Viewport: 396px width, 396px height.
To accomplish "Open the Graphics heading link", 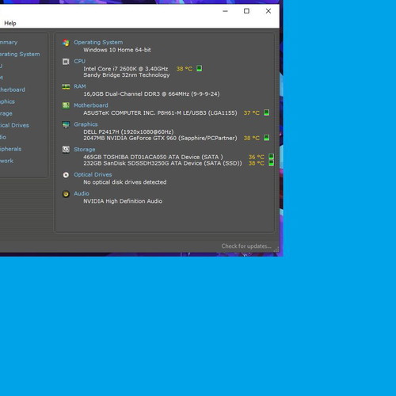I will point(86,124).
